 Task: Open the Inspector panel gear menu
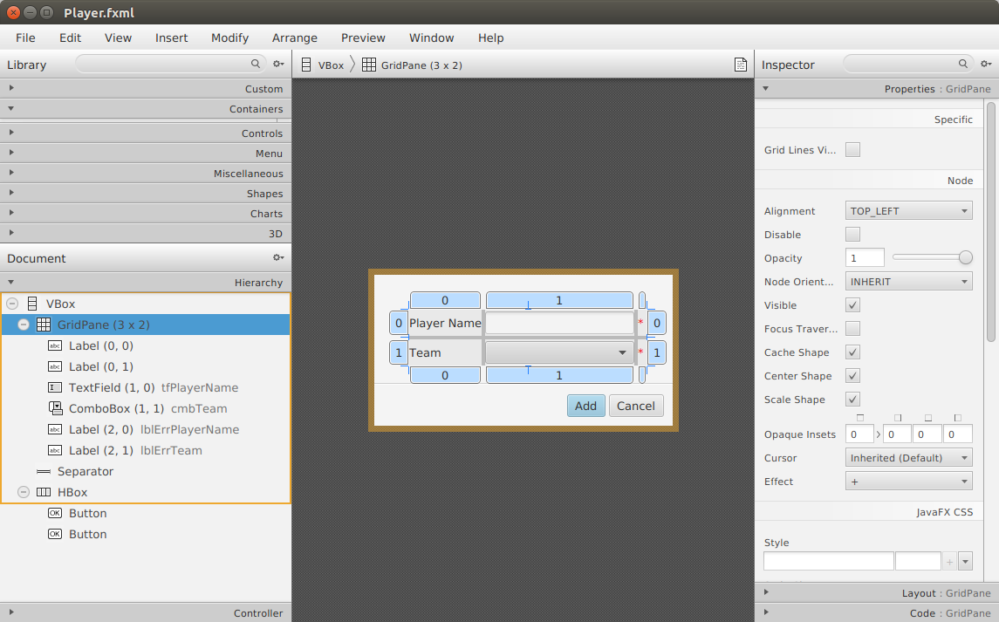pos(986,64)
